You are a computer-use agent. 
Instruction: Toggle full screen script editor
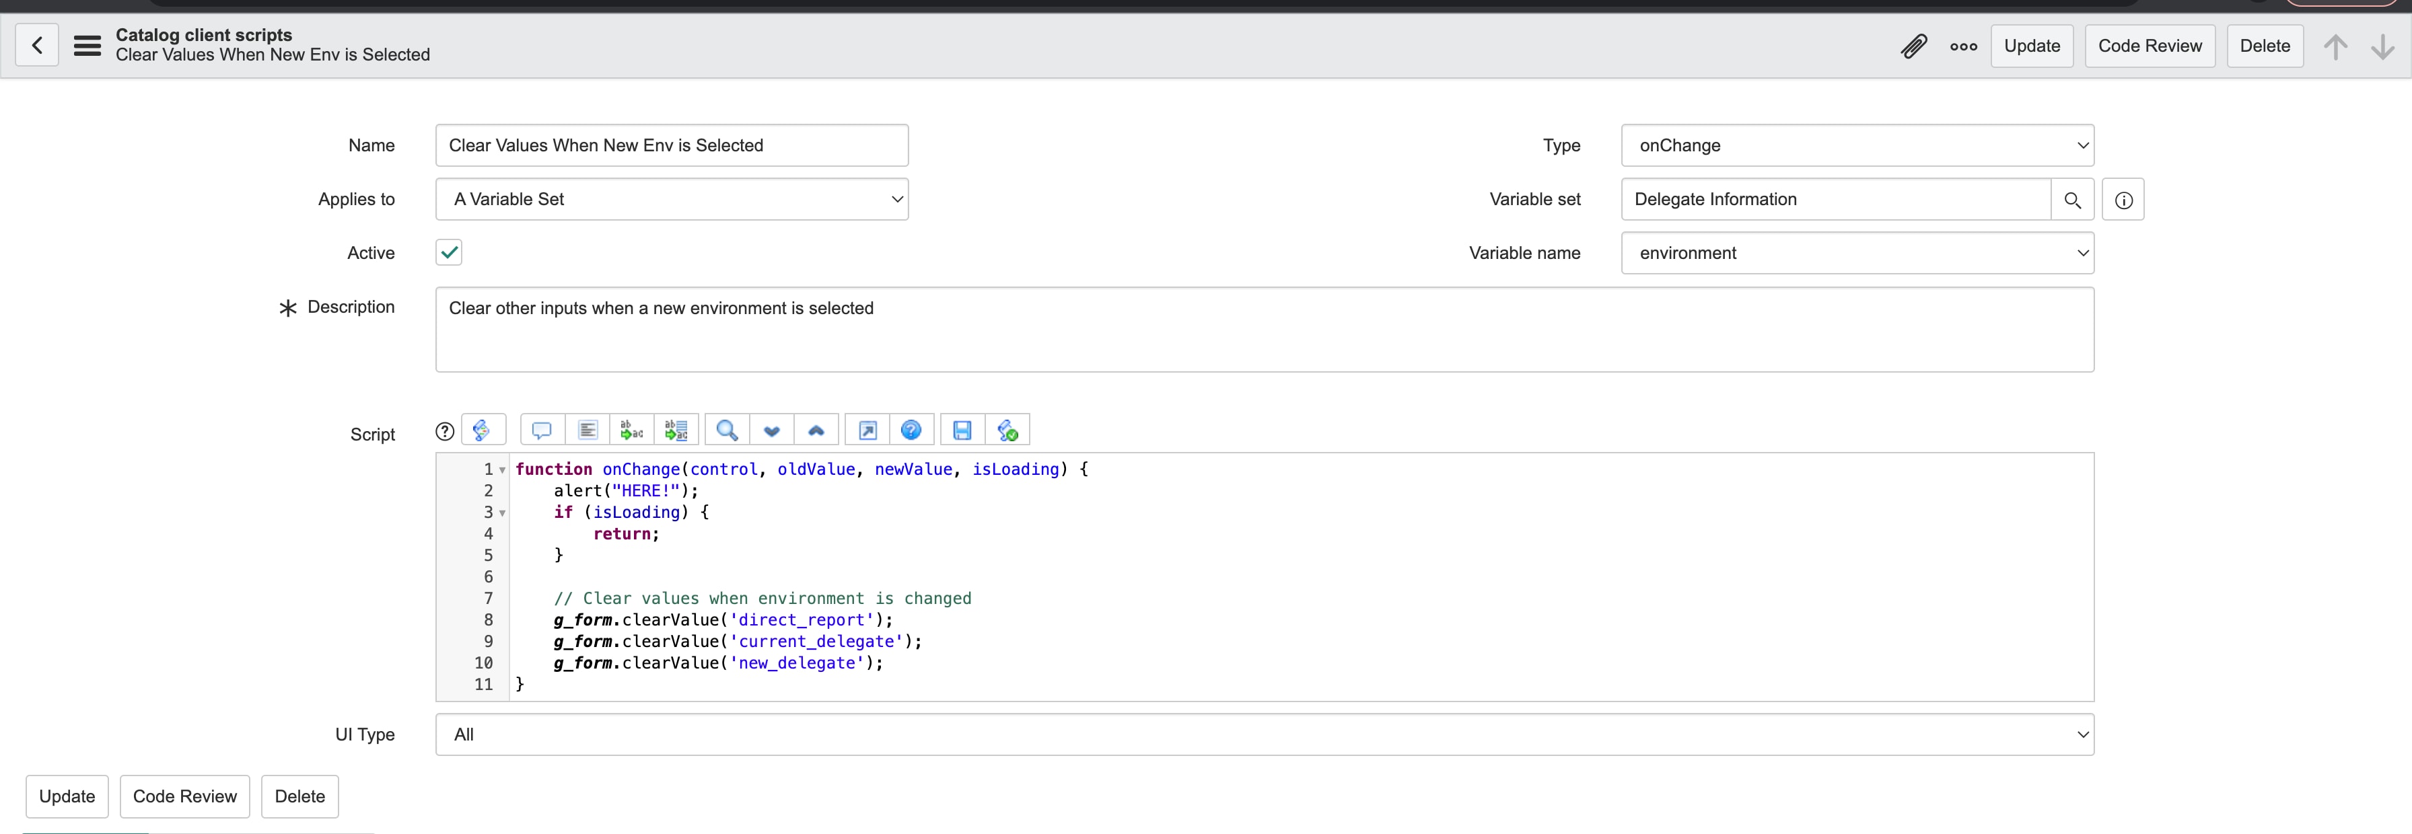tap(867, 430)
